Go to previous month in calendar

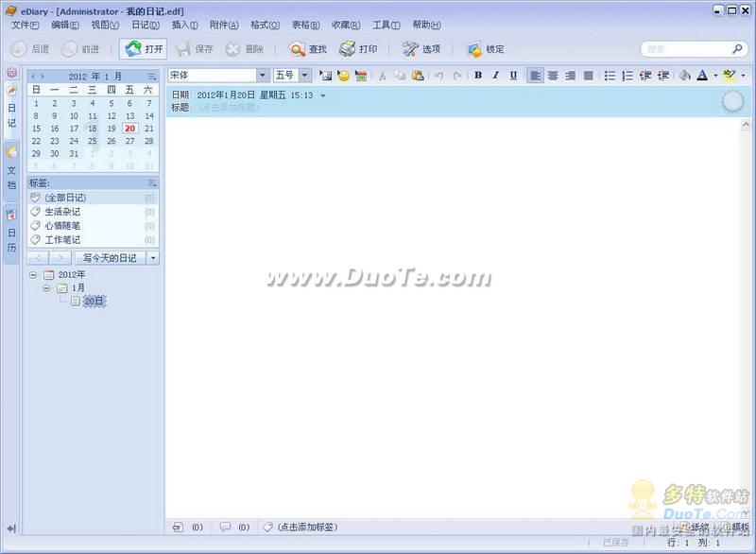tap(33, 77)
